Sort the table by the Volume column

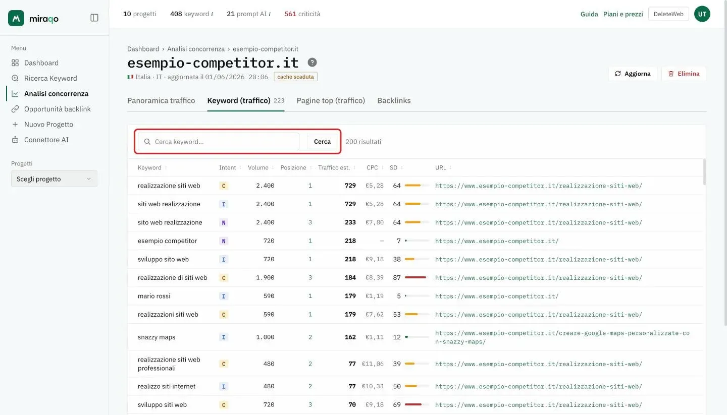[261, 167]
